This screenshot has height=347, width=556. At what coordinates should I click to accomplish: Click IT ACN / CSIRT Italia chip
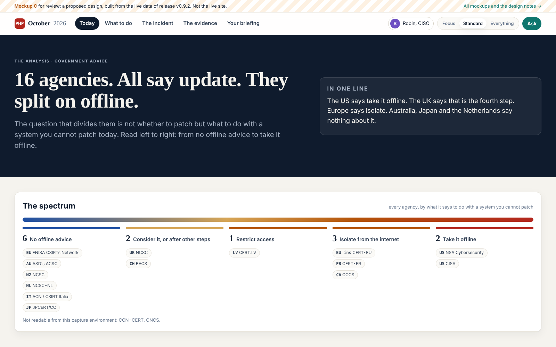(x=47, y=297)
